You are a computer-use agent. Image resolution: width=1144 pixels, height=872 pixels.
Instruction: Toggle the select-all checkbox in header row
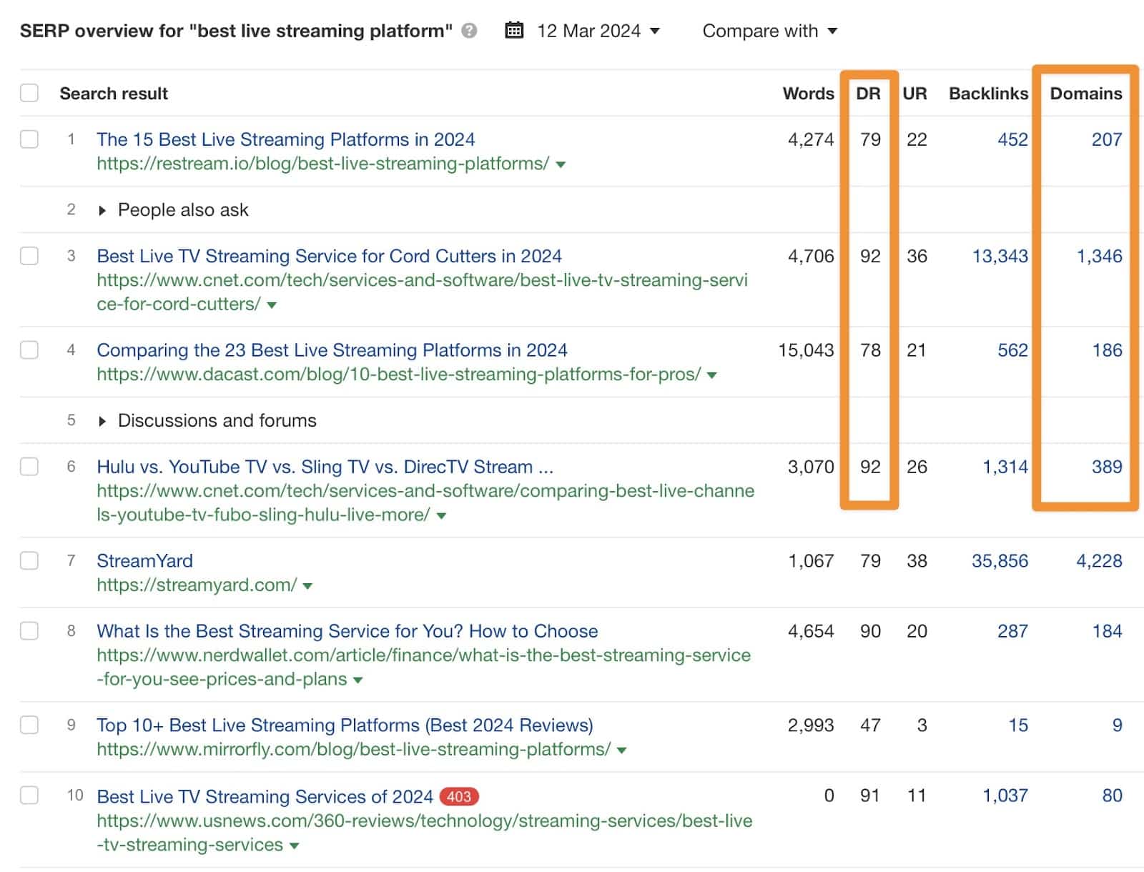(29, 93)
